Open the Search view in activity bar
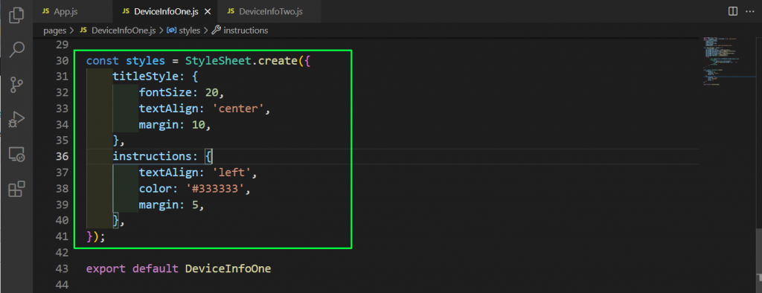 click(x=16, y=50)
